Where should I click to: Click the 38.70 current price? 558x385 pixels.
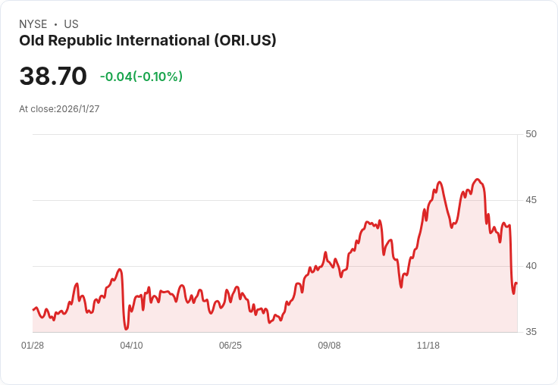(x=53, y=77)
